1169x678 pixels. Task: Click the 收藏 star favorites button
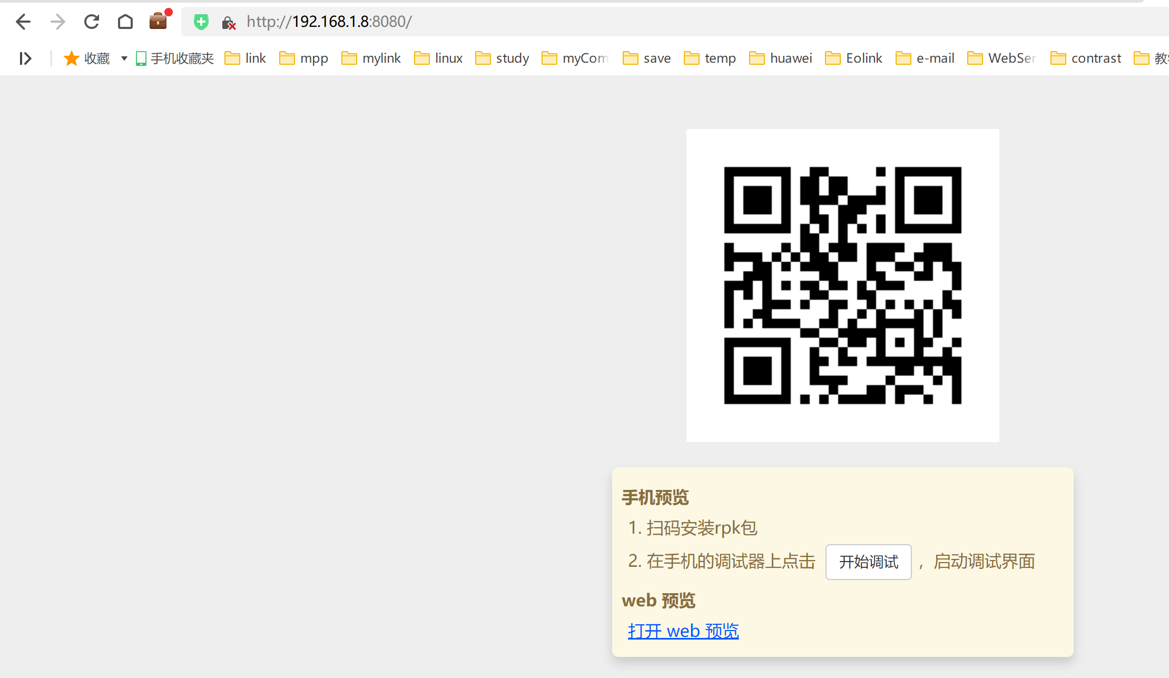coord(87,58)
